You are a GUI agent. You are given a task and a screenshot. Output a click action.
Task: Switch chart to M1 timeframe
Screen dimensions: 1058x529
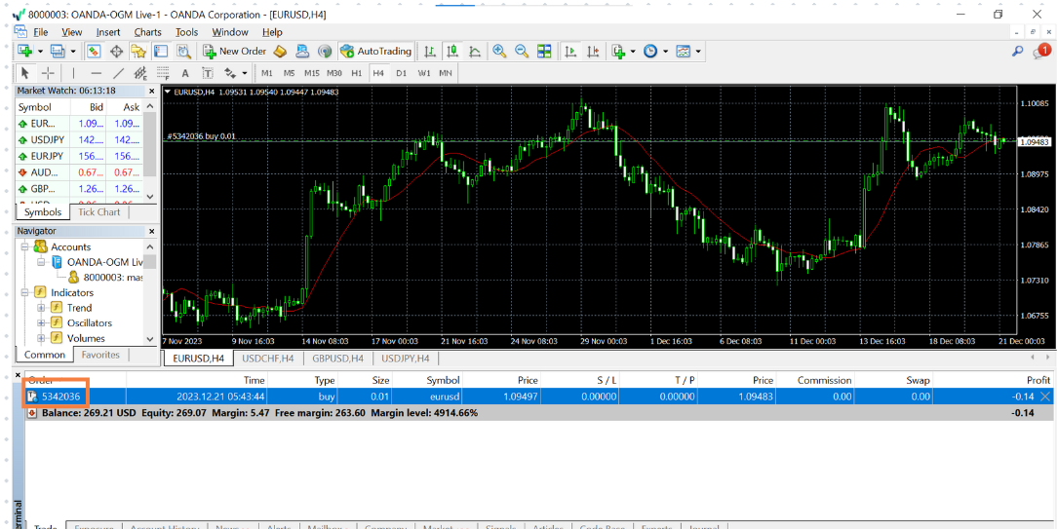pyautogui.click(x=267, y=73)
